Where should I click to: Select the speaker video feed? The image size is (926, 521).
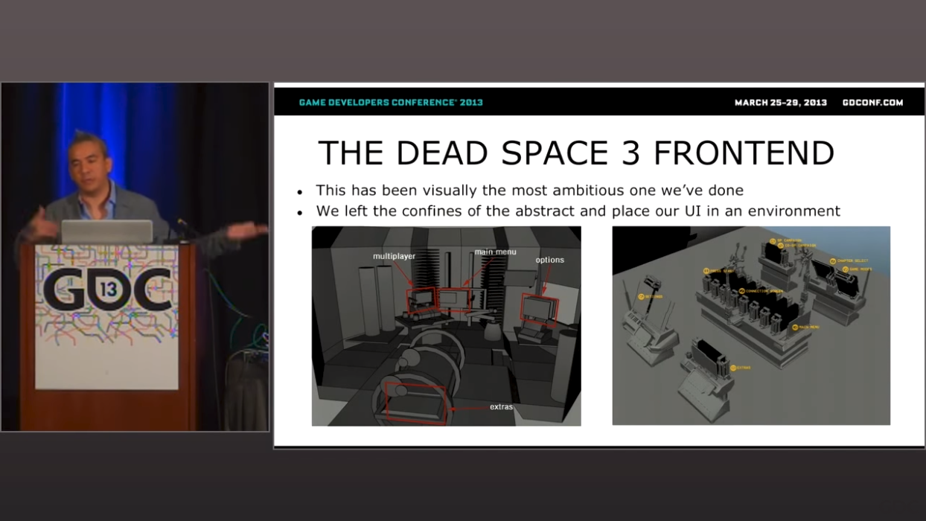click(x=135, y=257)
